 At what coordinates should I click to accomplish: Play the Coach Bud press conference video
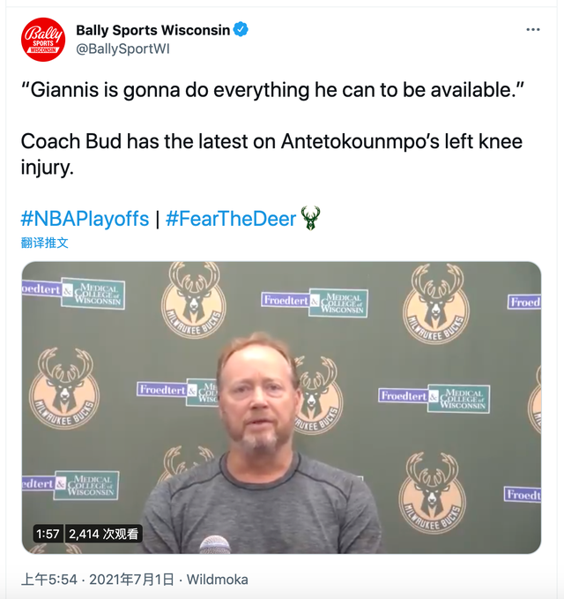(x=281, y=407)
